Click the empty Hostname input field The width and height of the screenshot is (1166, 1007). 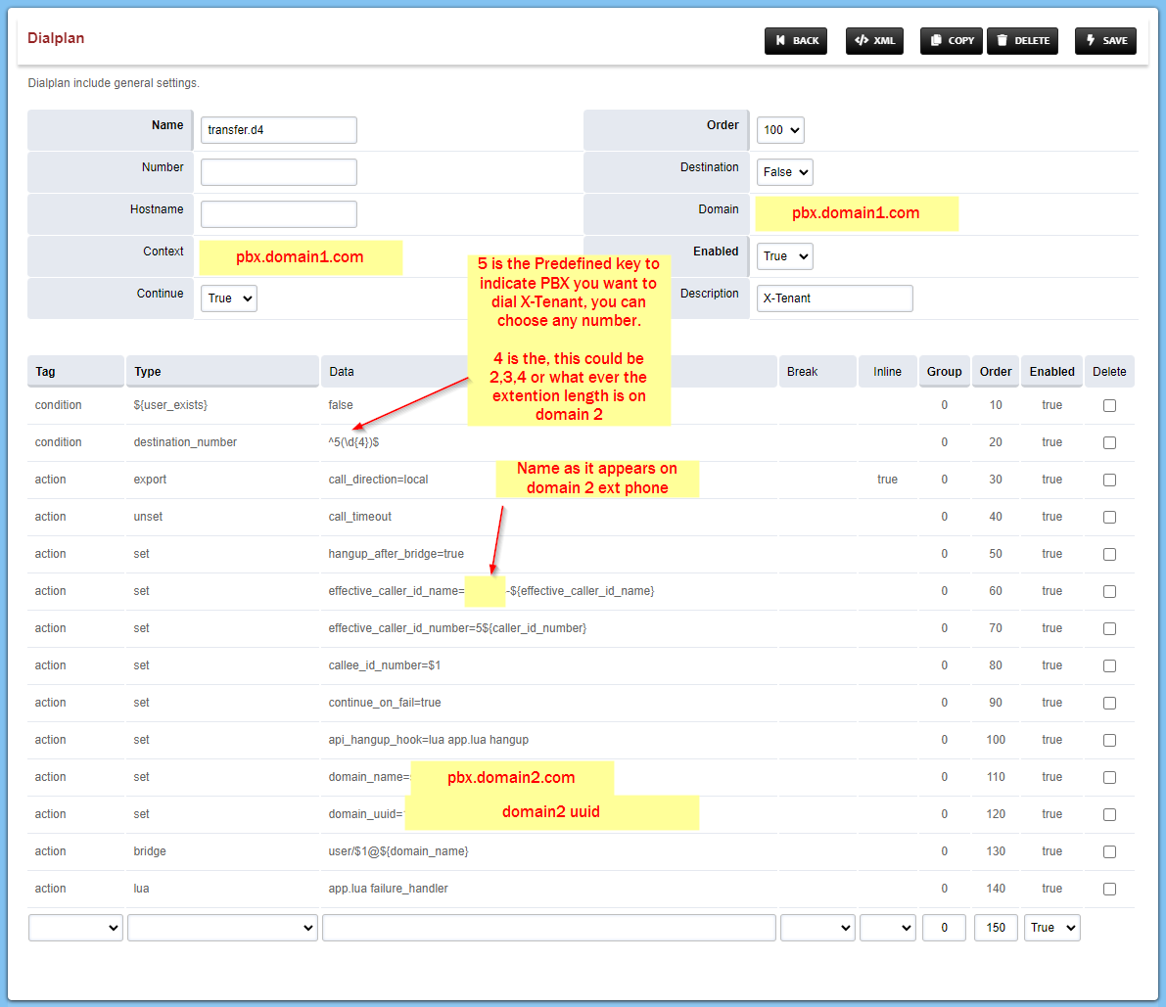tap(278, 213)
